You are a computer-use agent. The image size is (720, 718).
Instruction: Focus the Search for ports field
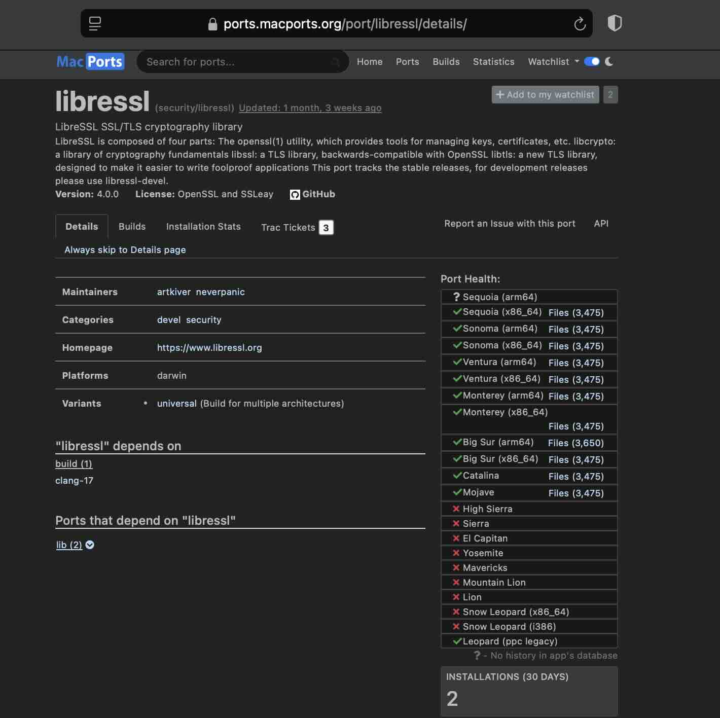242,62
